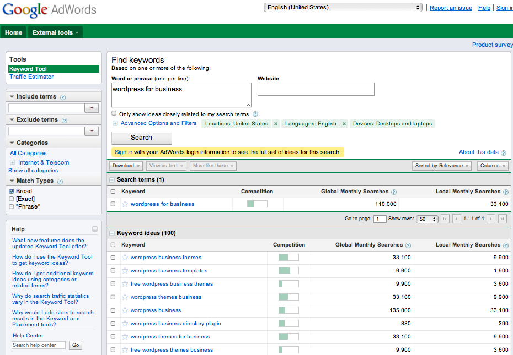
Task: Open help icon beside Exclude terms
Action: (x=65, y=121)
